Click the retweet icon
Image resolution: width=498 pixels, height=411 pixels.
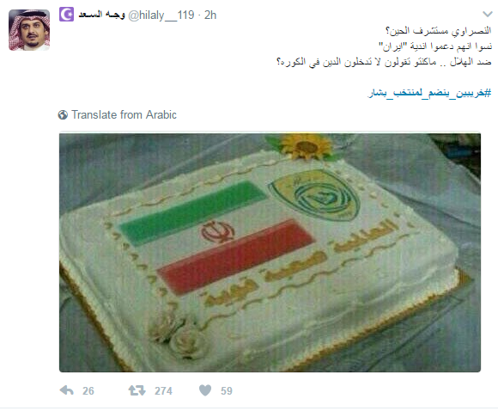click(x=137, y=390)
